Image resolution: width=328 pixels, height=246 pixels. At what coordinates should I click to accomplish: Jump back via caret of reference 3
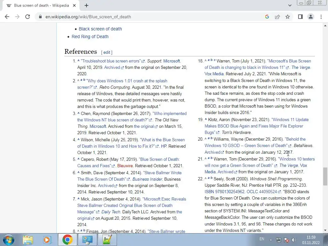coord(78,113)
